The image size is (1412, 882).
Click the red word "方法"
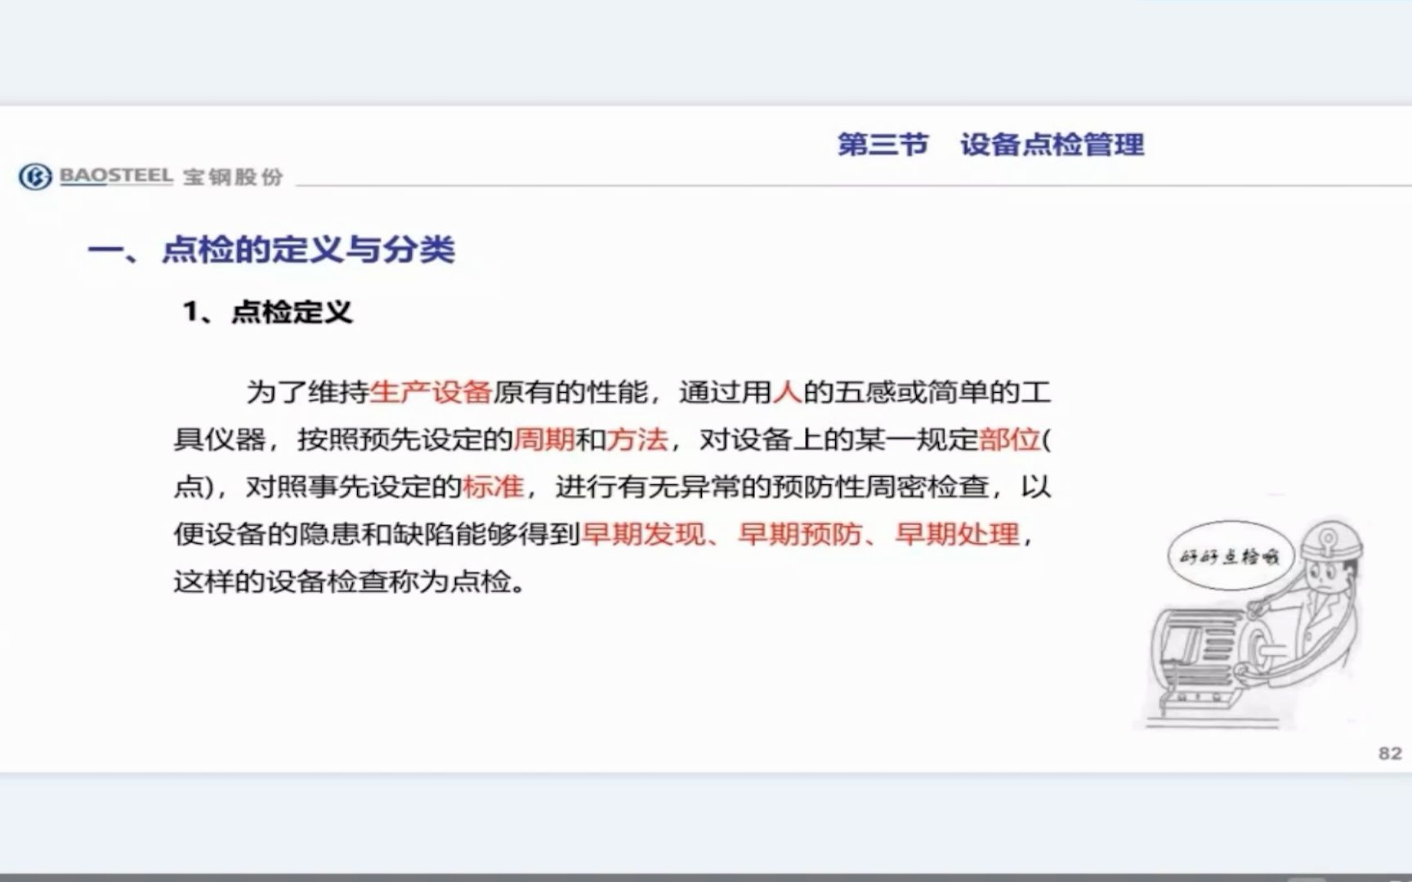click(637, 439)
